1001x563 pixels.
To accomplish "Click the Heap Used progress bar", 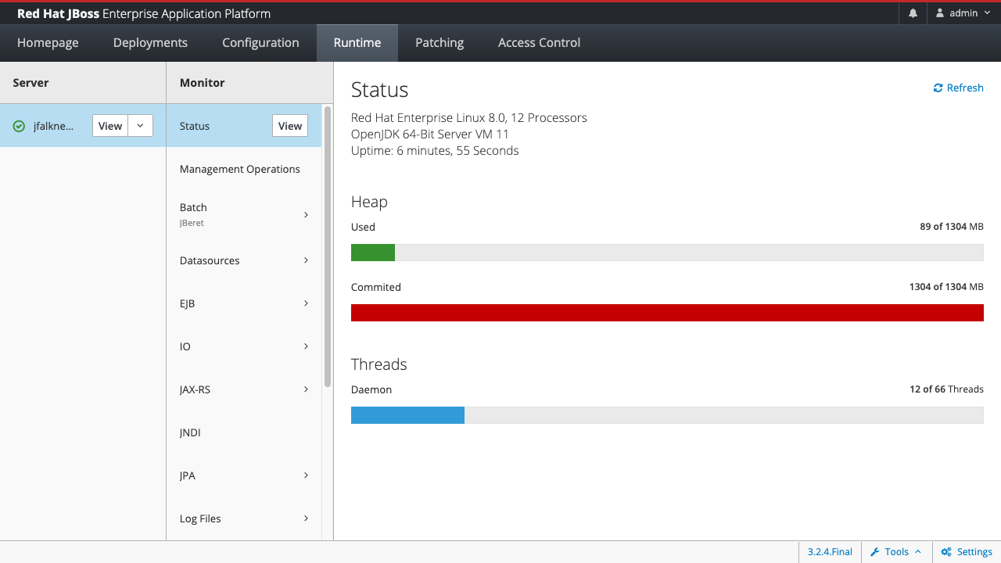I will [x=667, y=253].
